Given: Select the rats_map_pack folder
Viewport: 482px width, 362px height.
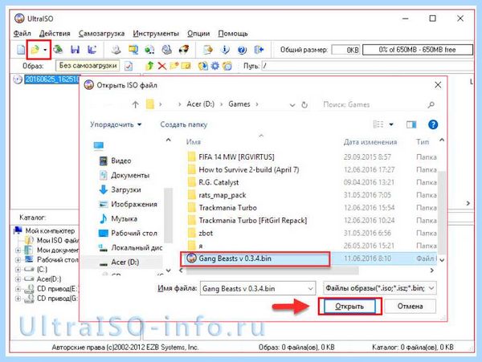Looking at the screenshot, I should point(217,195).
